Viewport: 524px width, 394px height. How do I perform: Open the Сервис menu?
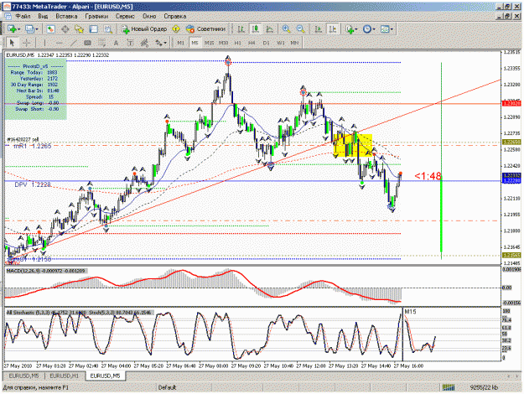coord(125,16)
